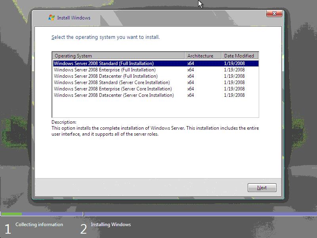Select Windows Server 2008 Datacenter (Server Core Installation)
This screenshot has width=317, height=238.
(x=156, y=95)
